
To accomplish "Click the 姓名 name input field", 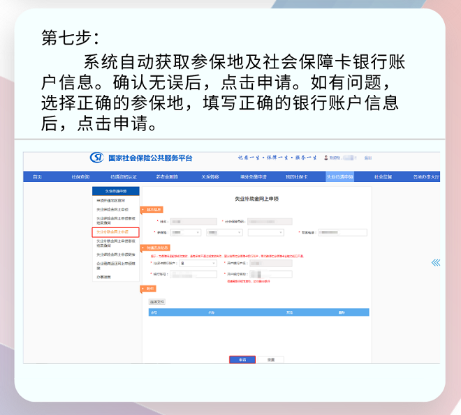I will pos(193,222).
